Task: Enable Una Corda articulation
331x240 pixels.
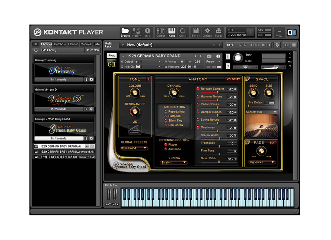Action: 166,125
